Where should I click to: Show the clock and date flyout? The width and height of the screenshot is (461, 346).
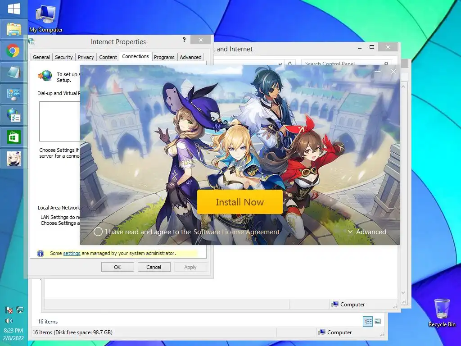point(14,334)
